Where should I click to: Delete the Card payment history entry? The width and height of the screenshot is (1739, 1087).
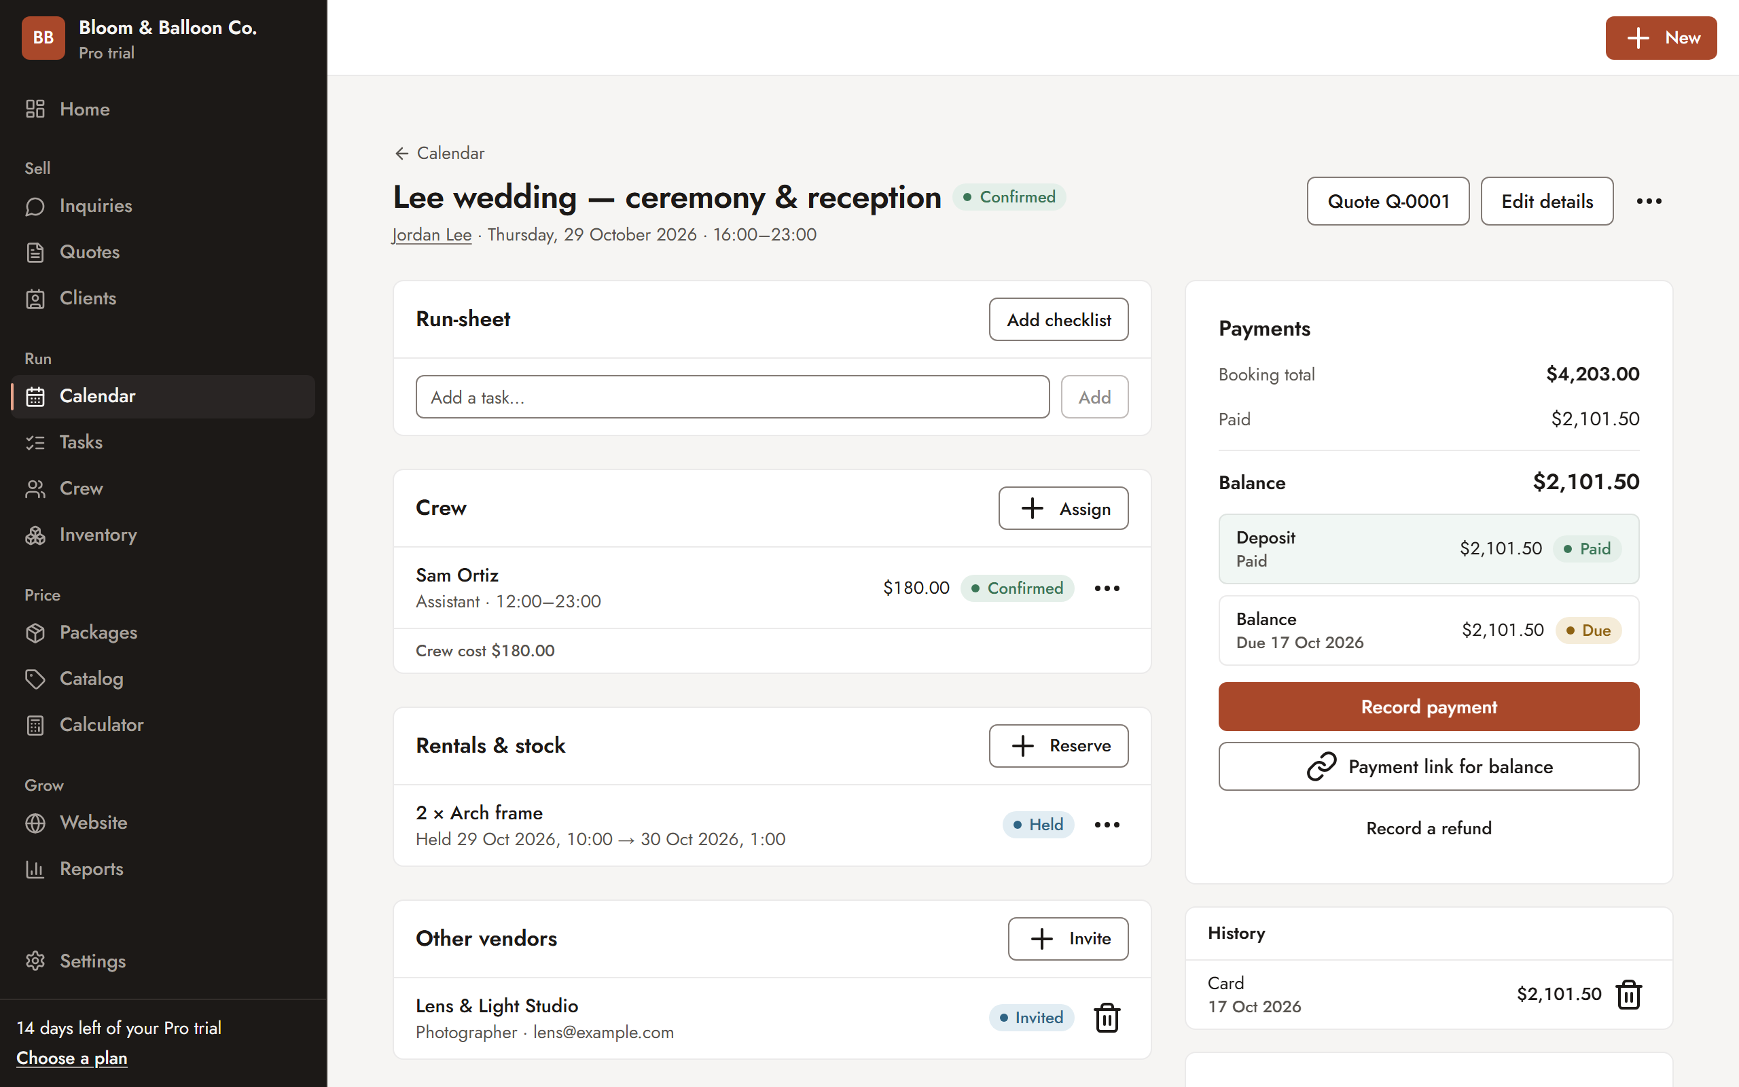coord(1628,994)
